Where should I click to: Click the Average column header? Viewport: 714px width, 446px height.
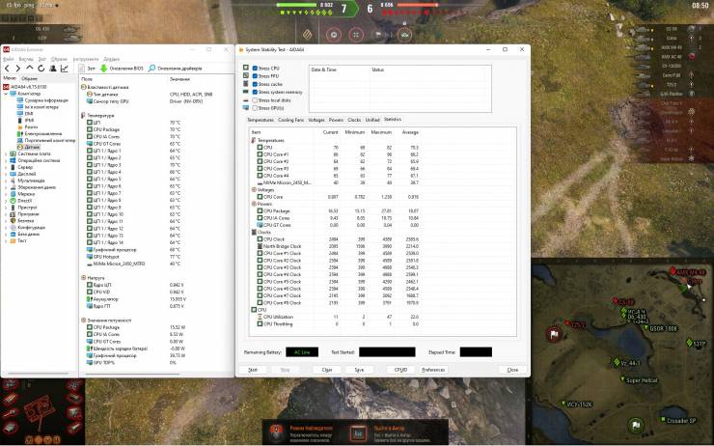410,132
